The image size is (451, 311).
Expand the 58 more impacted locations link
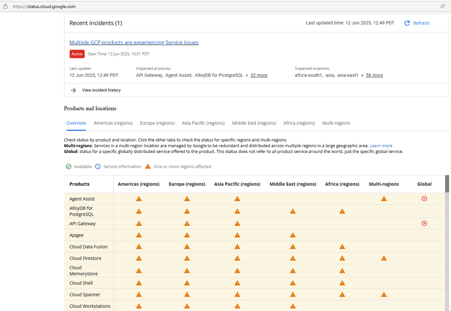click(x=374, y=75)
